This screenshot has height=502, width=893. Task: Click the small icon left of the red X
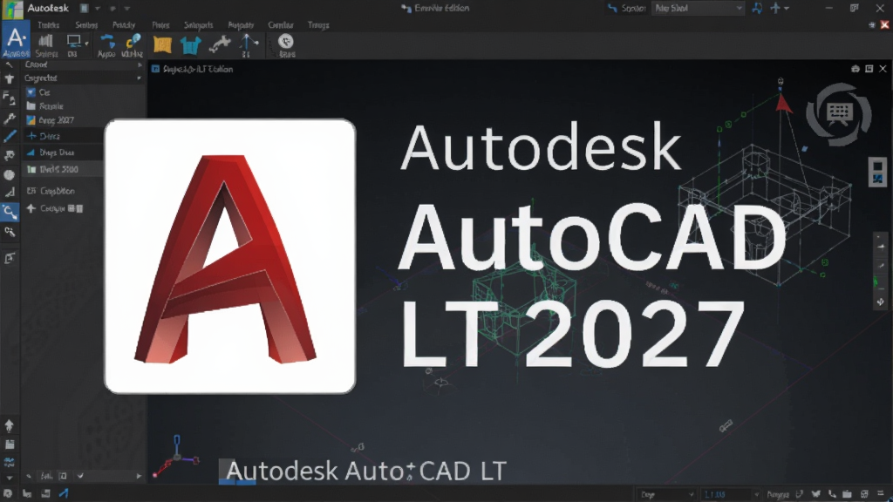872,25
